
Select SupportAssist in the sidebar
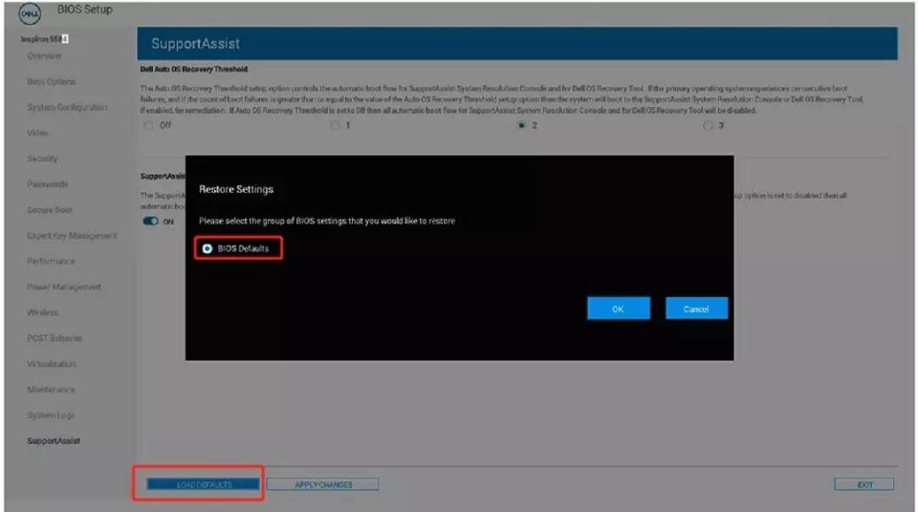pos(54,441)
